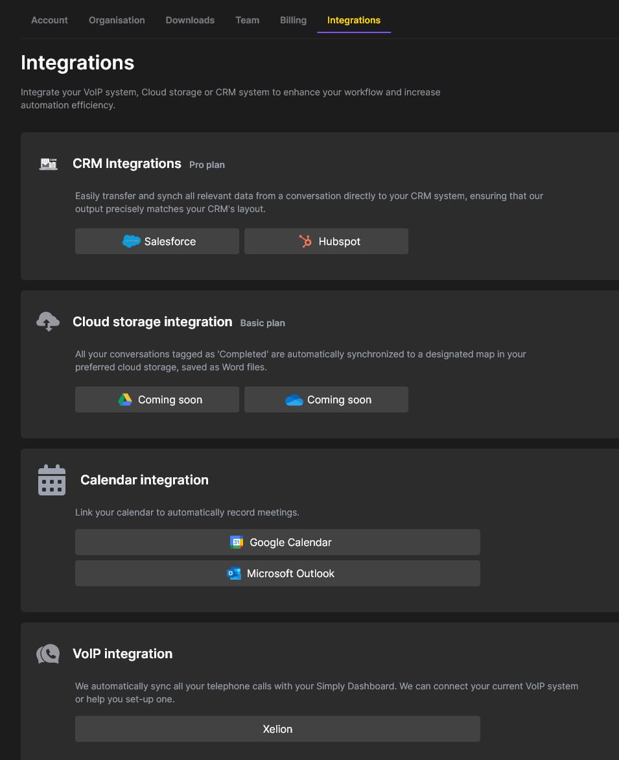The height and width of the screenshot is (760, 619).
Task: Connect the Xelion VoIP integration
Action: (x=277, y=728)
